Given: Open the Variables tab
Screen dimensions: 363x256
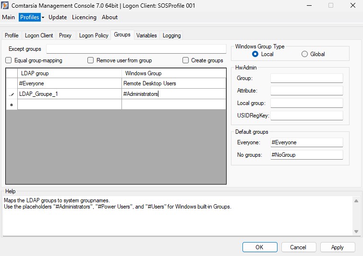Looking at the screenshot, I should (x=146, y=35).
